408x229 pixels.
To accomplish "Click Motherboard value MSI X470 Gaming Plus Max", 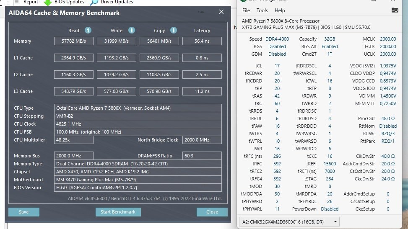I will pos(138,180).
